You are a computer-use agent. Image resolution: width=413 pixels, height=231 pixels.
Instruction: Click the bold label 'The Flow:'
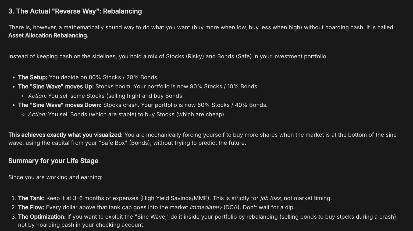tap(31, 207)
